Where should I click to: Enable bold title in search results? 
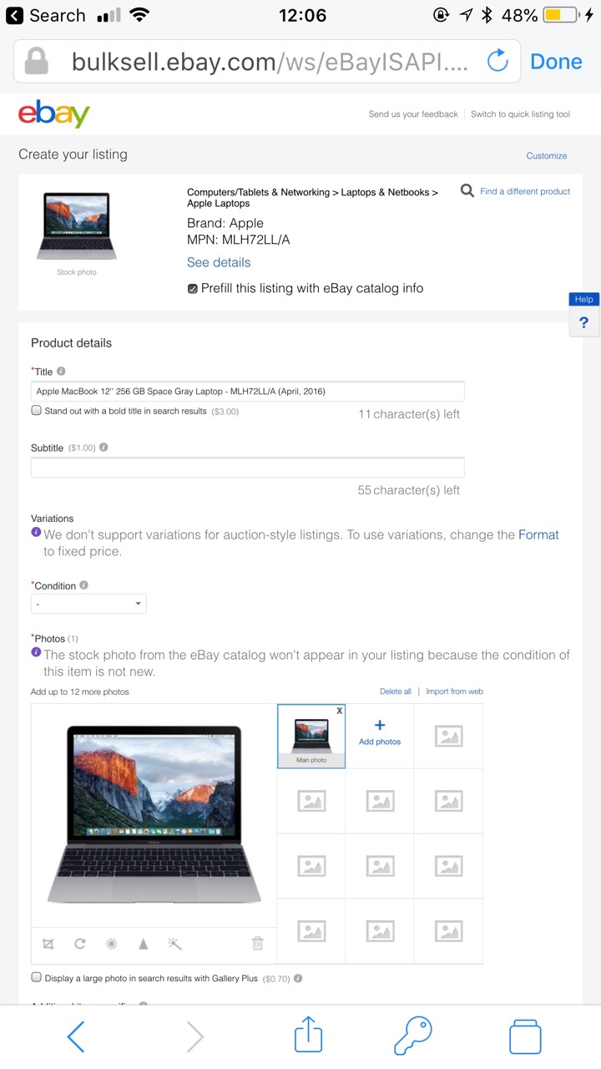[37, 411]
